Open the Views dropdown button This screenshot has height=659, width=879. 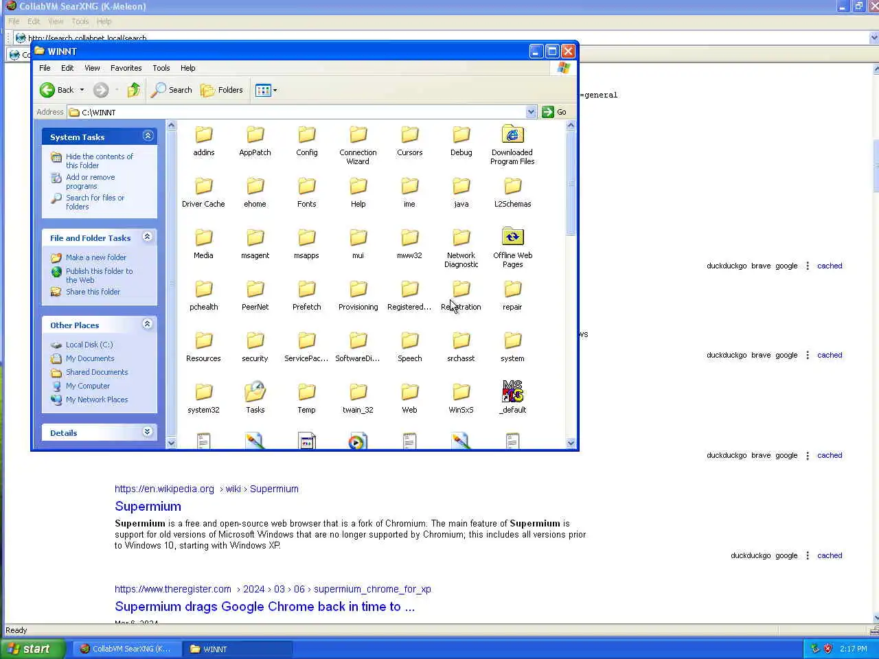point(266,90)
